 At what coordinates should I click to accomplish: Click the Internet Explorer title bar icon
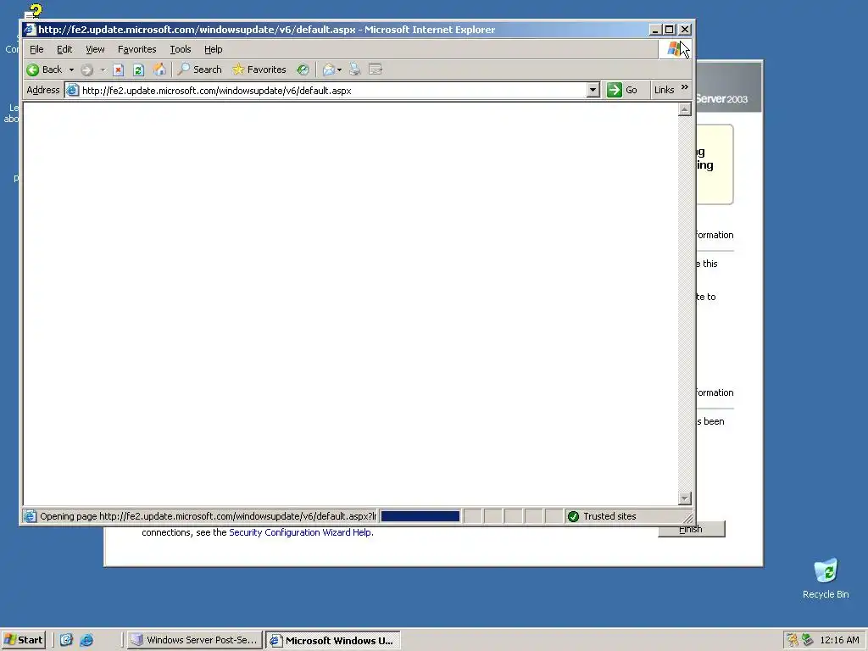(30, 30)
